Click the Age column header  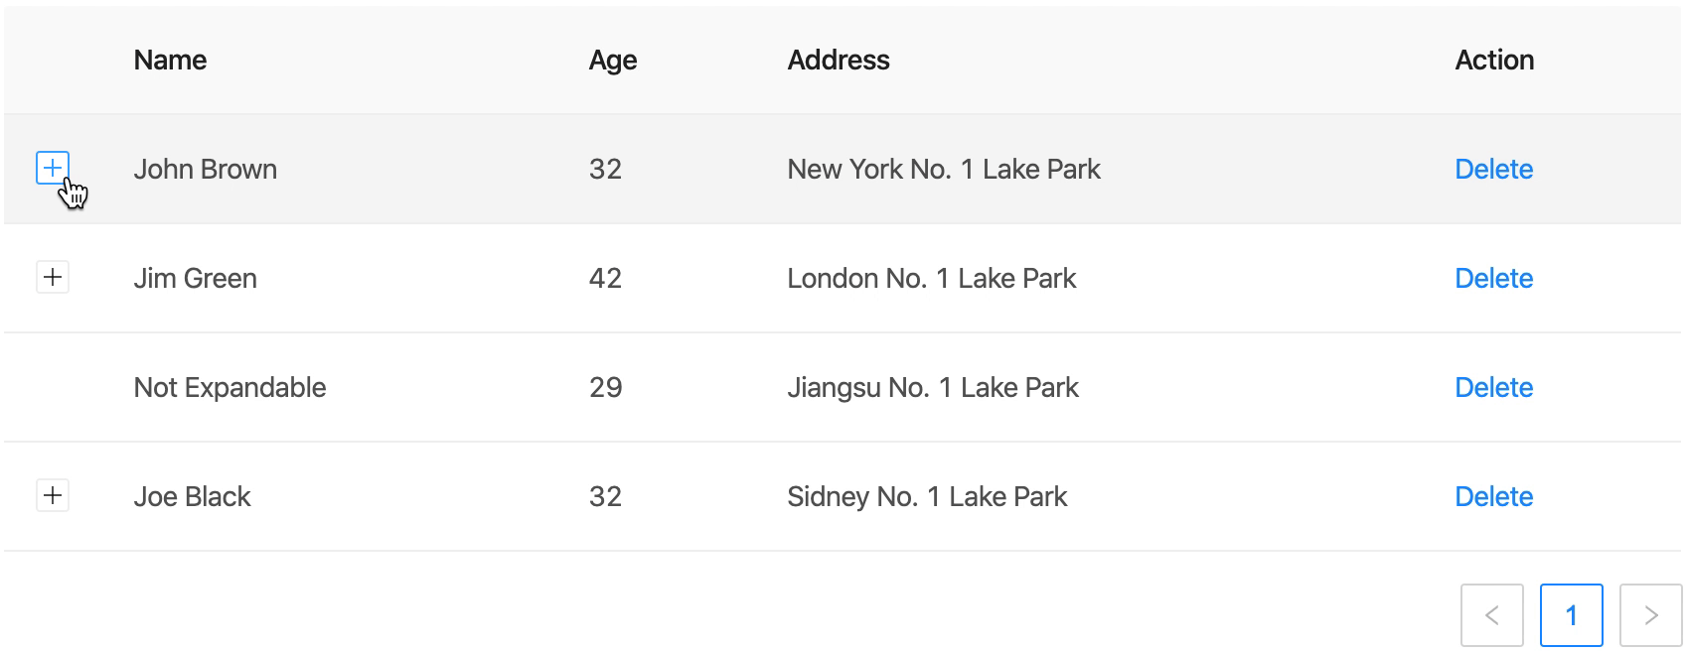(612, 60)
